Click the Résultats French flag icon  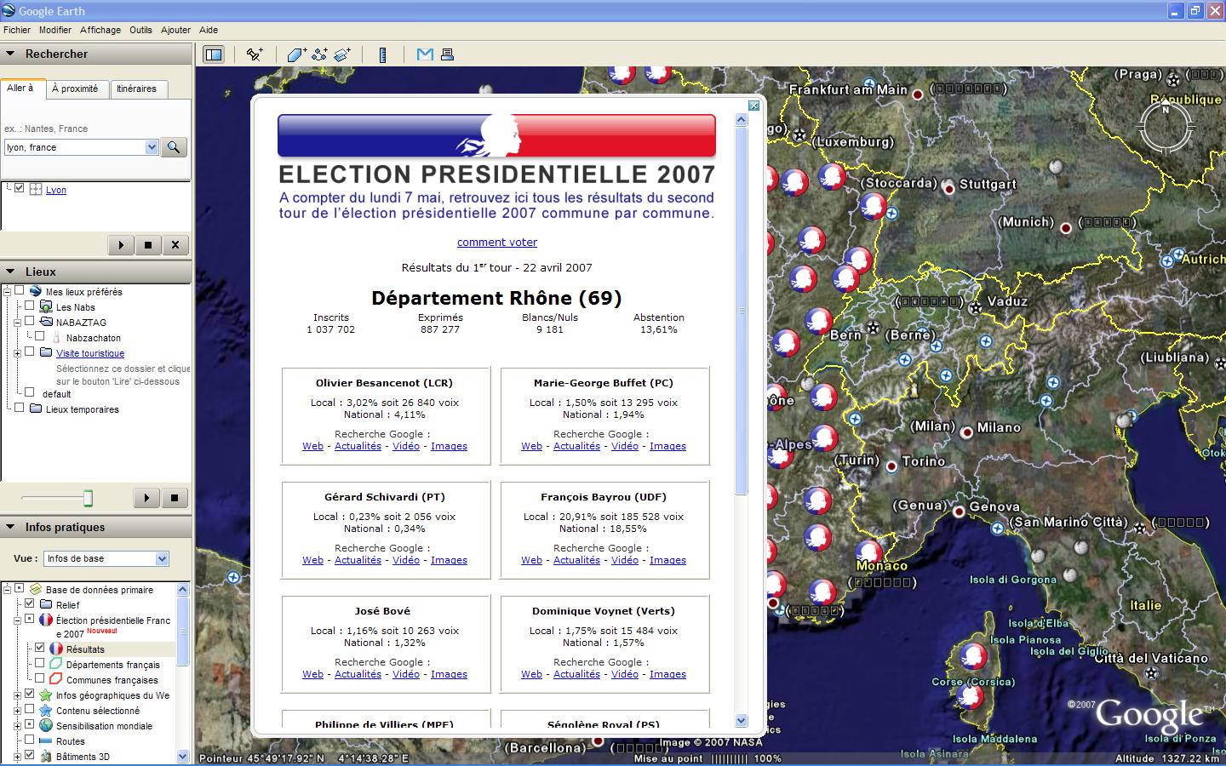coord(56,649)
